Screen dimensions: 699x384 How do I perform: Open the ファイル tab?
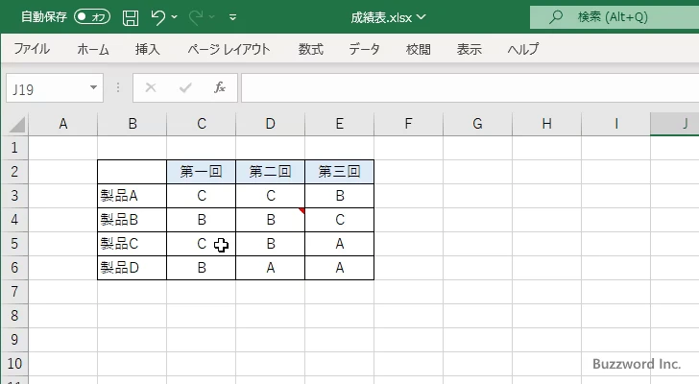click(x=32, y=49)
